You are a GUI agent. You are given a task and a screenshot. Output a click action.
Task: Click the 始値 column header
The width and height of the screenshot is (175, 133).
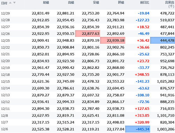coord(46,2)
